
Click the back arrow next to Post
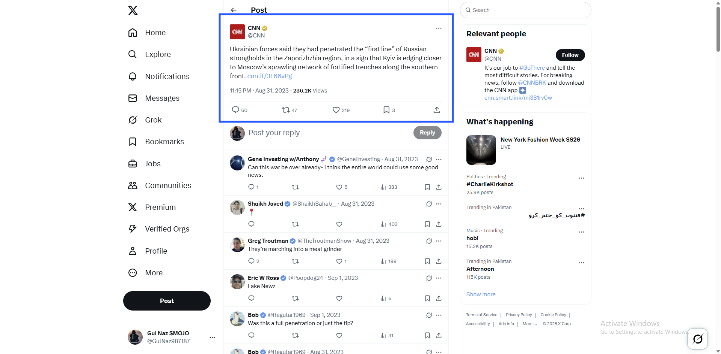click(x=234, y=10)
